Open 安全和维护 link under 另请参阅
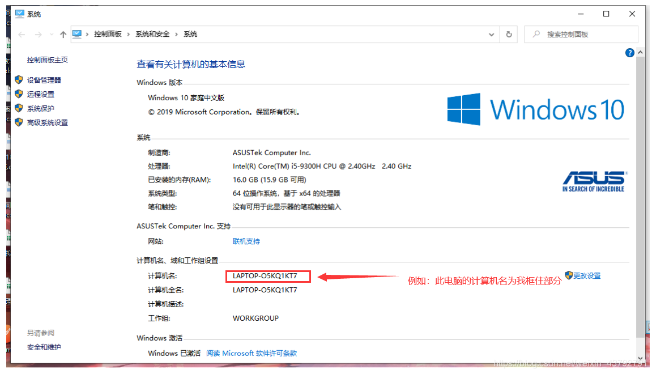Image resolution: width=652 pixels, height=374 pixels. (x=44, y=347)
